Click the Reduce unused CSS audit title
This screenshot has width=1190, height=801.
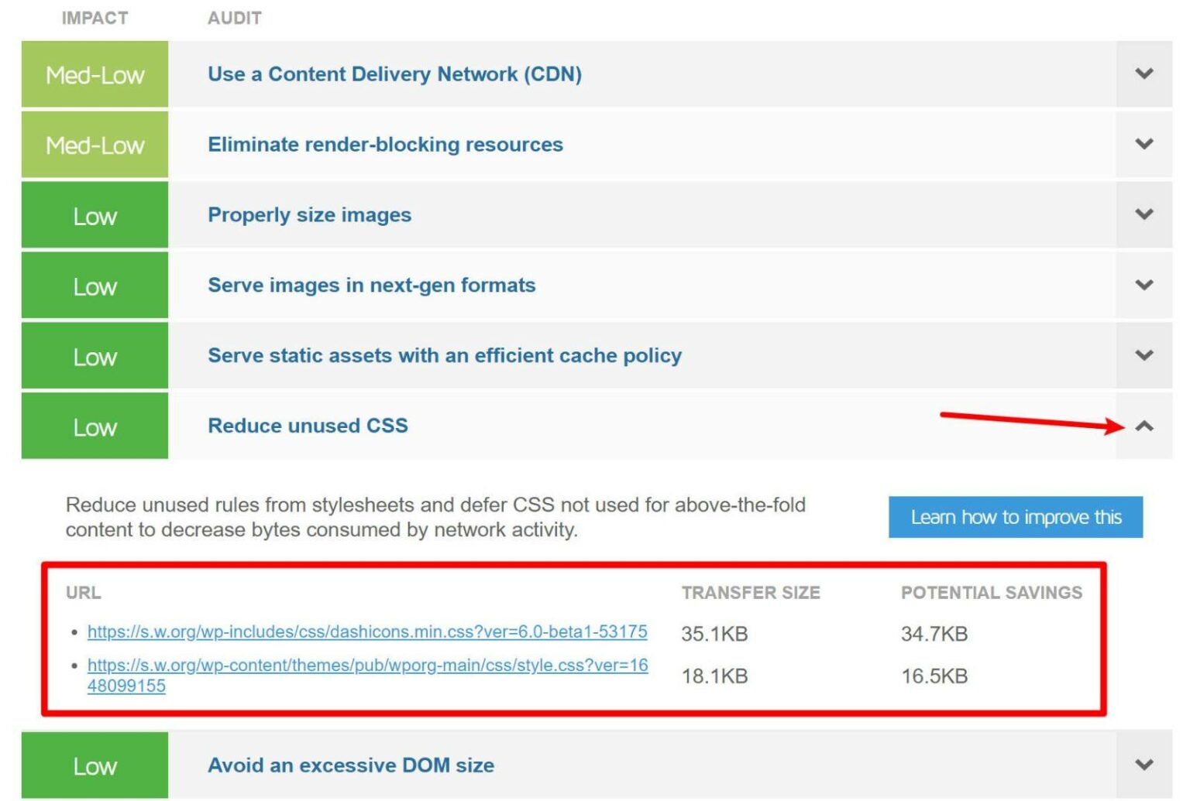point(308,426)
